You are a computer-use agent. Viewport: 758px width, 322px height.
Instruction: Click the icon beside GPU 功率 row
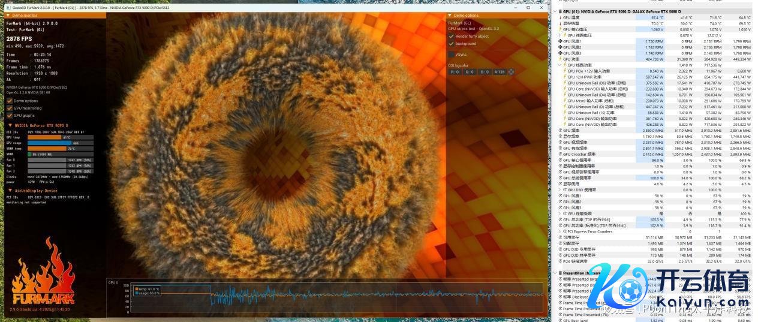point(560,59)
